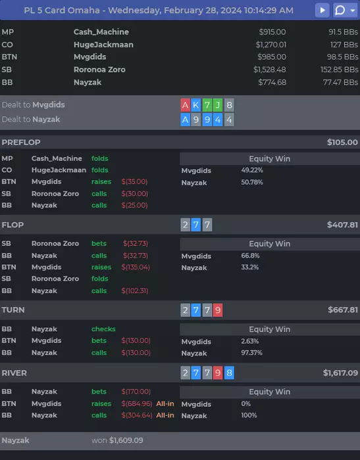Screen dimensions: 360x460
Task: Select the green Jack card in Mvgdids' hand
Action: tap(218, 105)
